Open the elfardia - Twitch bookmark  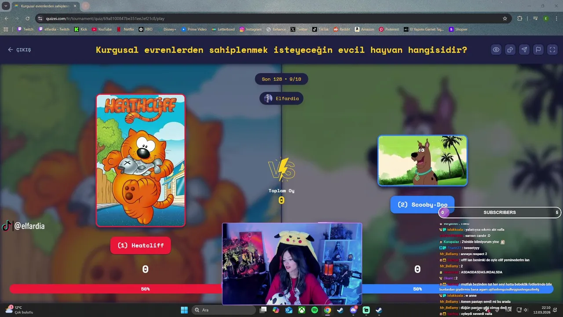(x=54, y=29)
